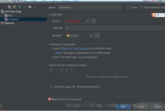The height and width of the screenshot is (111, 165).
Task: Uncheck the Activate tool window checkbox
Action: tap(74, 87)
